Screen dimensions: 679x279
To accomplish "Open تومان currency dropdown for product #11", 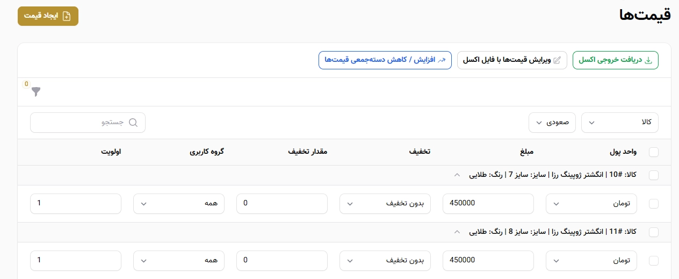I will pos(591,261).
